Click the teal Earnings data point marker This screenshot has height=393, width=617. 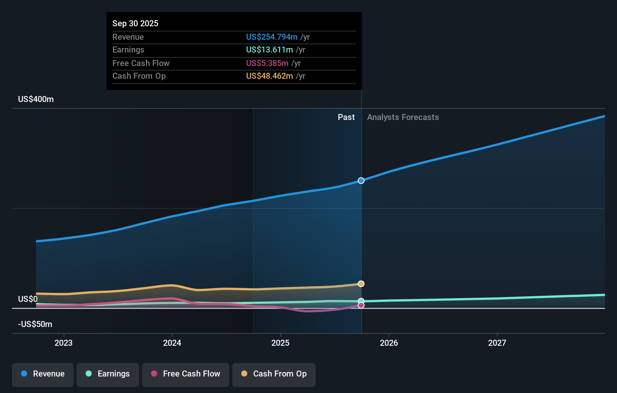(x=361, y=301)
